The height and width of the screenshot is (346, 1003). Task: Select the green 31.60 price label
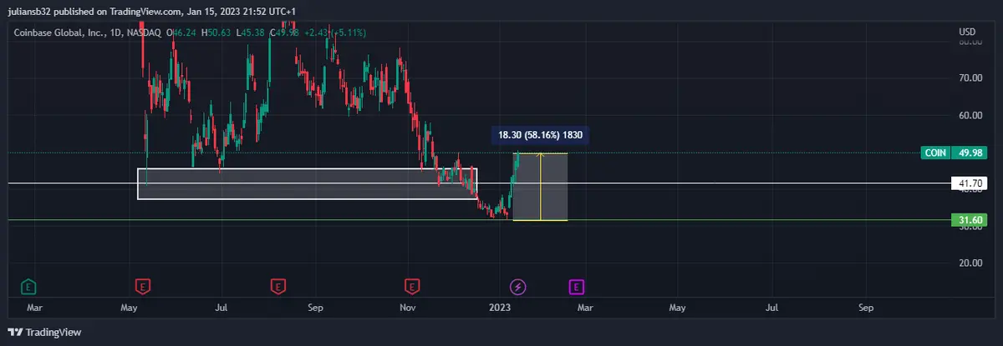tap(970, 220)
